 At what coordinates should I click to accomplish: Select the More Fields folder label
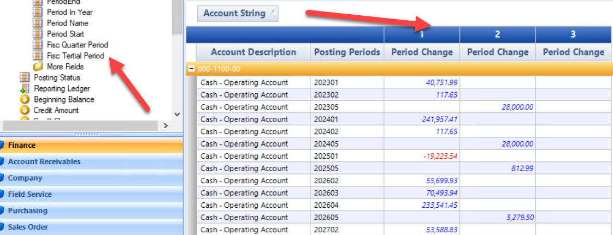[65, 67]
